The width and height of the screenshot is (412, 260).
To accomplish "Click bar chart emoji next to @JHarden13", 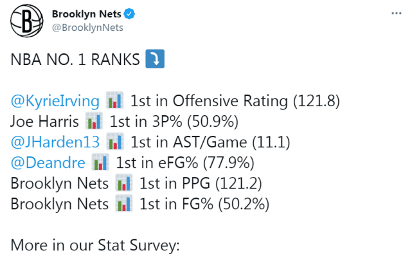I will tap(115, 142).
